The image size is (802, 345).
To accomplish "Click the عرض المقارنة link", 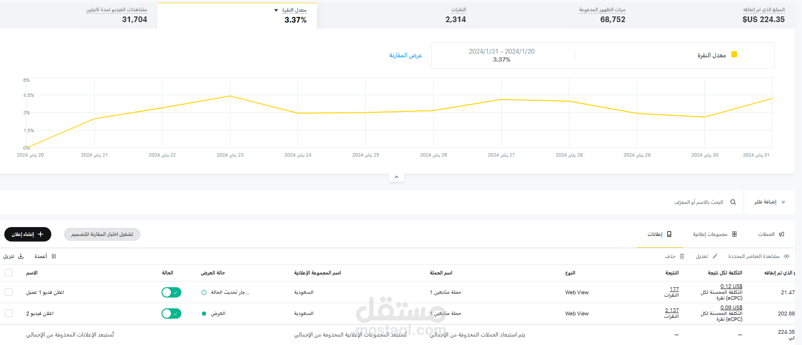I will tap(405, 55).
